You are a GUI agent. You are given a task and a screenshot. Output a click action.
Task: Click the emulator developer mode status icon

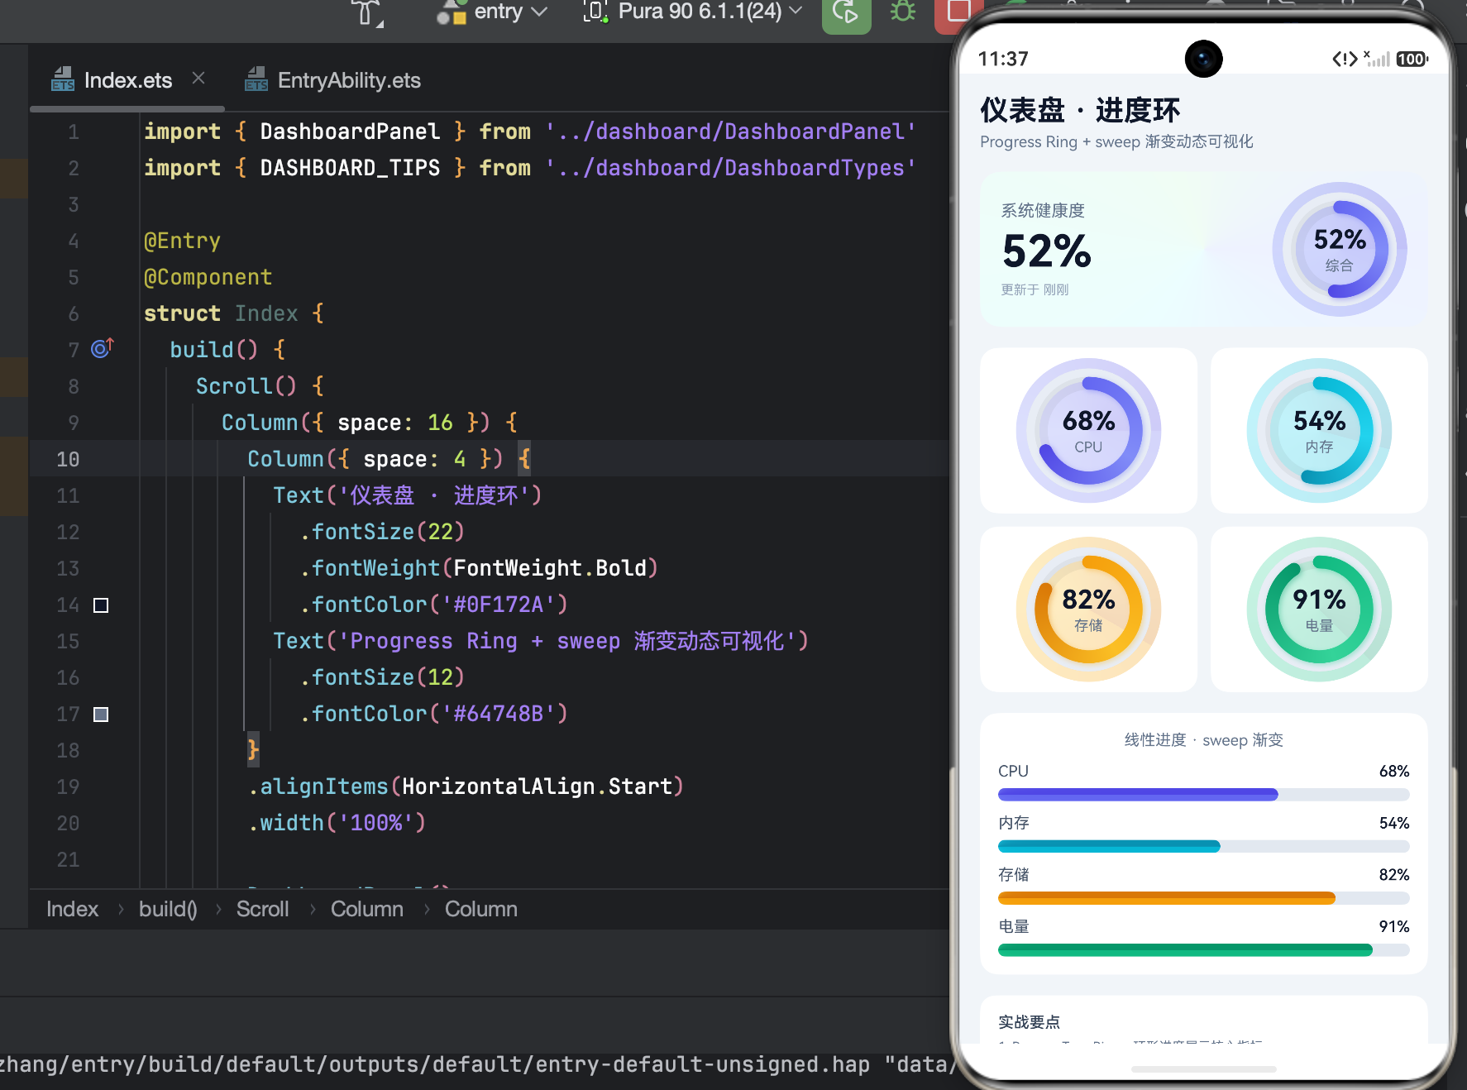[1345, 59]
